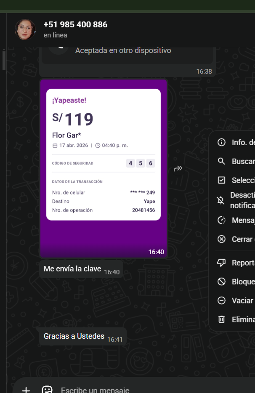Click the contact profile picture in header
The image size is (255, 393).
point(25,29)
